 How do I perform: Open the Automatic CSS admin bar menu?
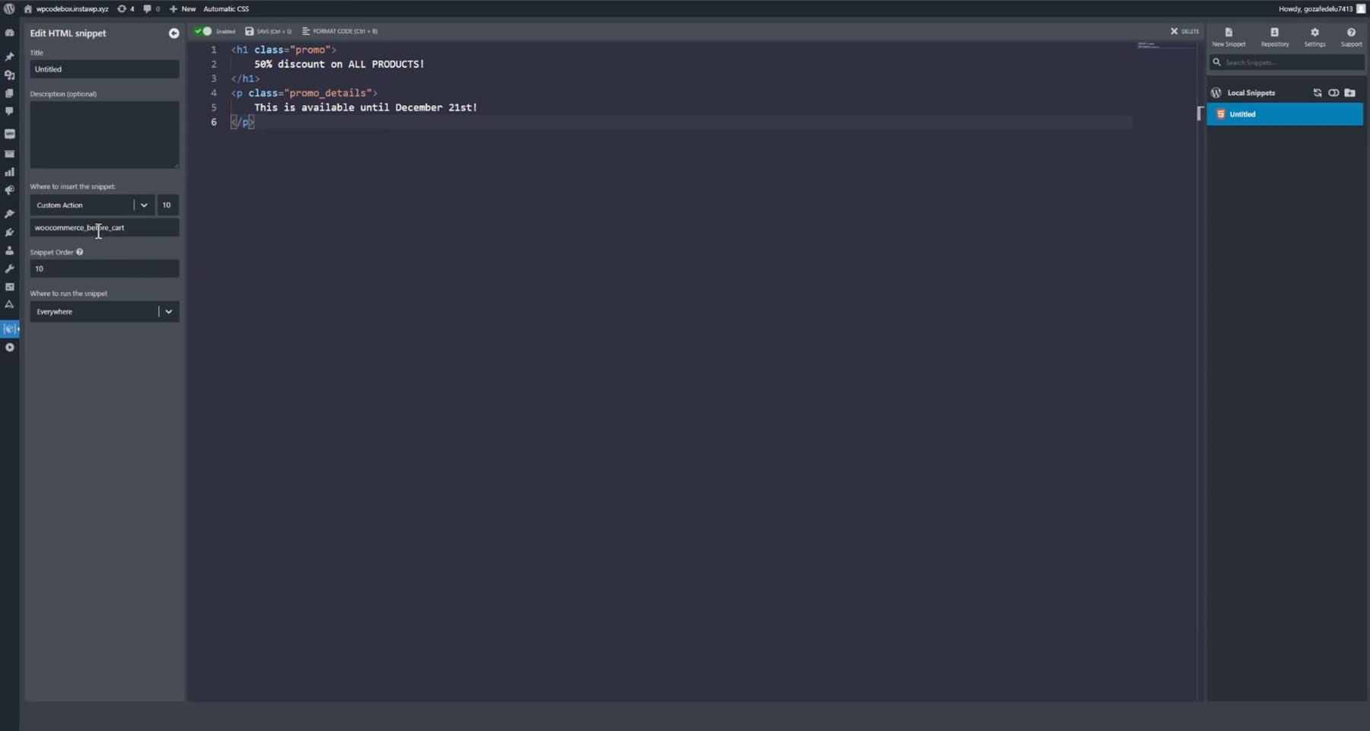pyautogui.click(x=226, y=8)
